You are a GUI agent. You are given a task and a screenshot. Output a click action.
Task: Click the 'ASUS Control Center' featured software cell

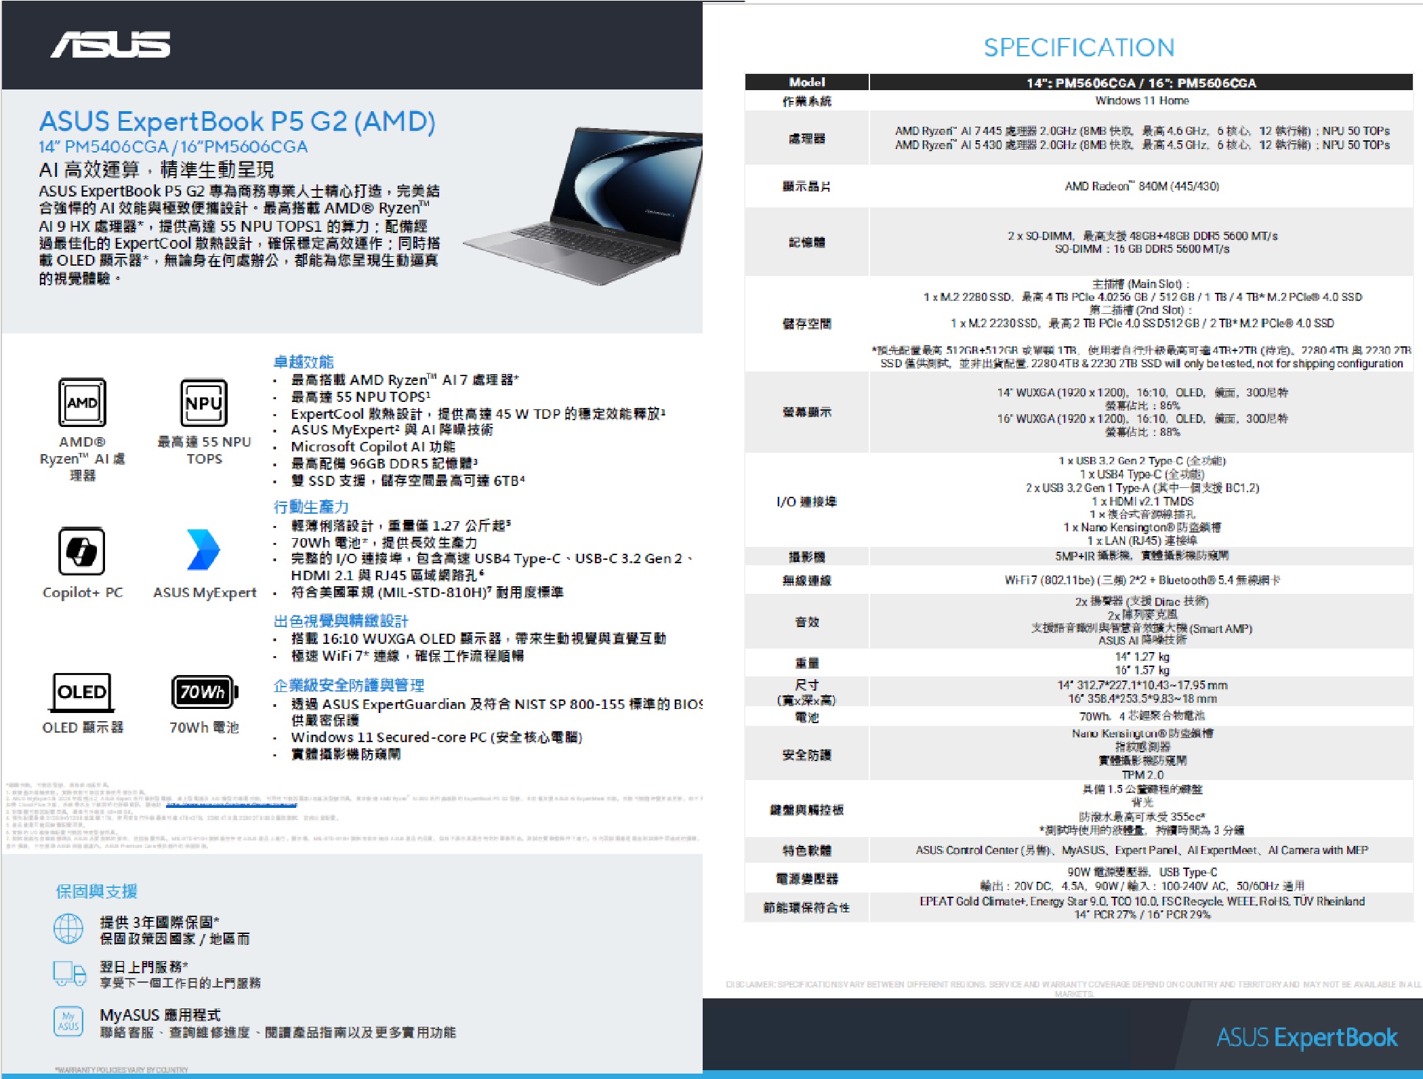click(x=1142, y=851)
